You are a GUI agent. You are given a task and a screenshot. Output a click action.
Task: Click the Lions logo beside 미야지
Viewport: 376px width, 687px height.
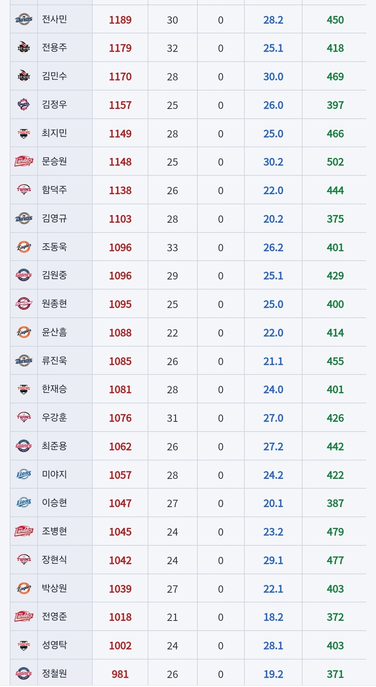24,475
